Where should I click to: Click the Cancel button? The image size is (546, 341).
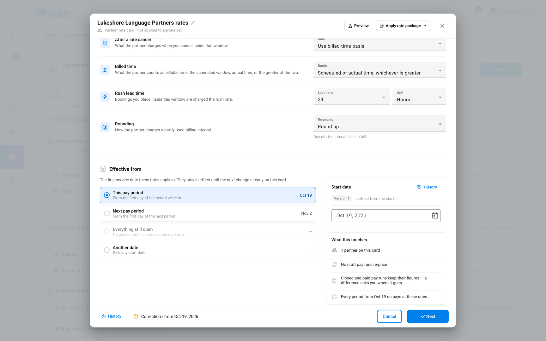[x=389, y=316]
